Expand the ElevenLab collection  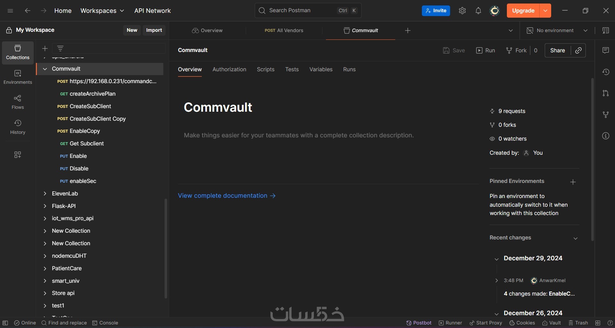[x=45, y=194]
